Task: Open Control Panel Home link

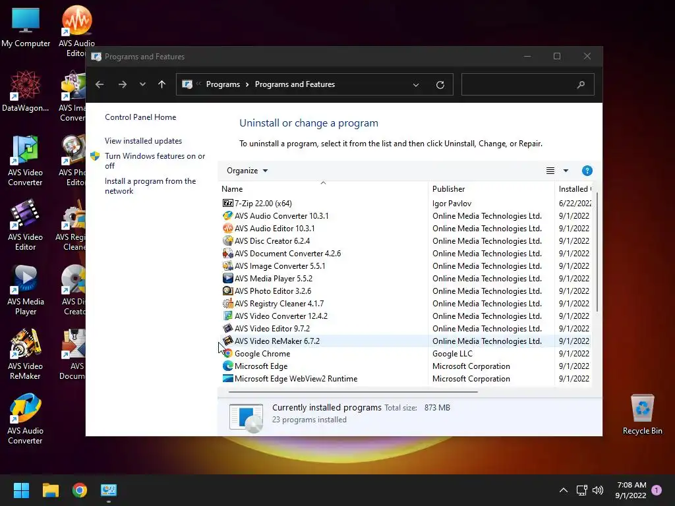Action: pyautogui.click(x=140, y=117)
